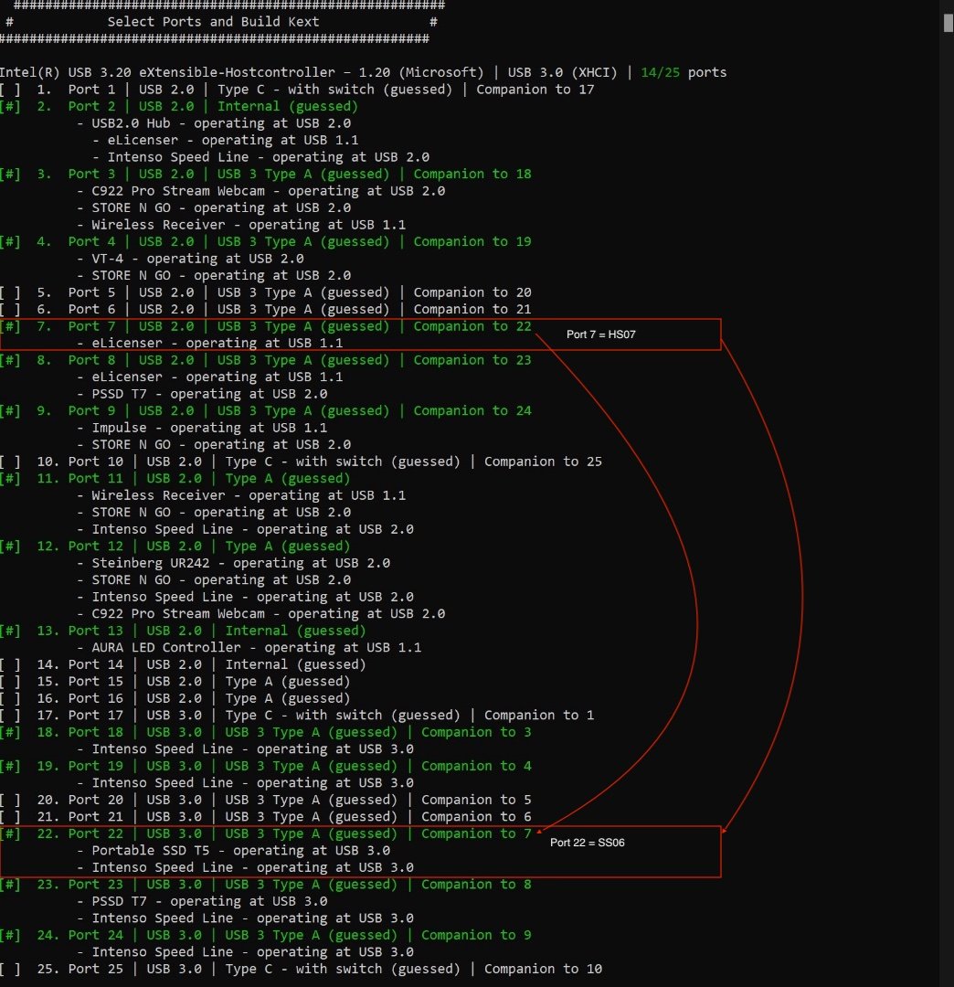Click the 'Companion to 3' text on Port 18

[476, 732]
